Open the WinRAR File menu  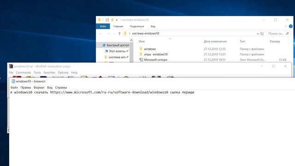click(x=11, y=72)
